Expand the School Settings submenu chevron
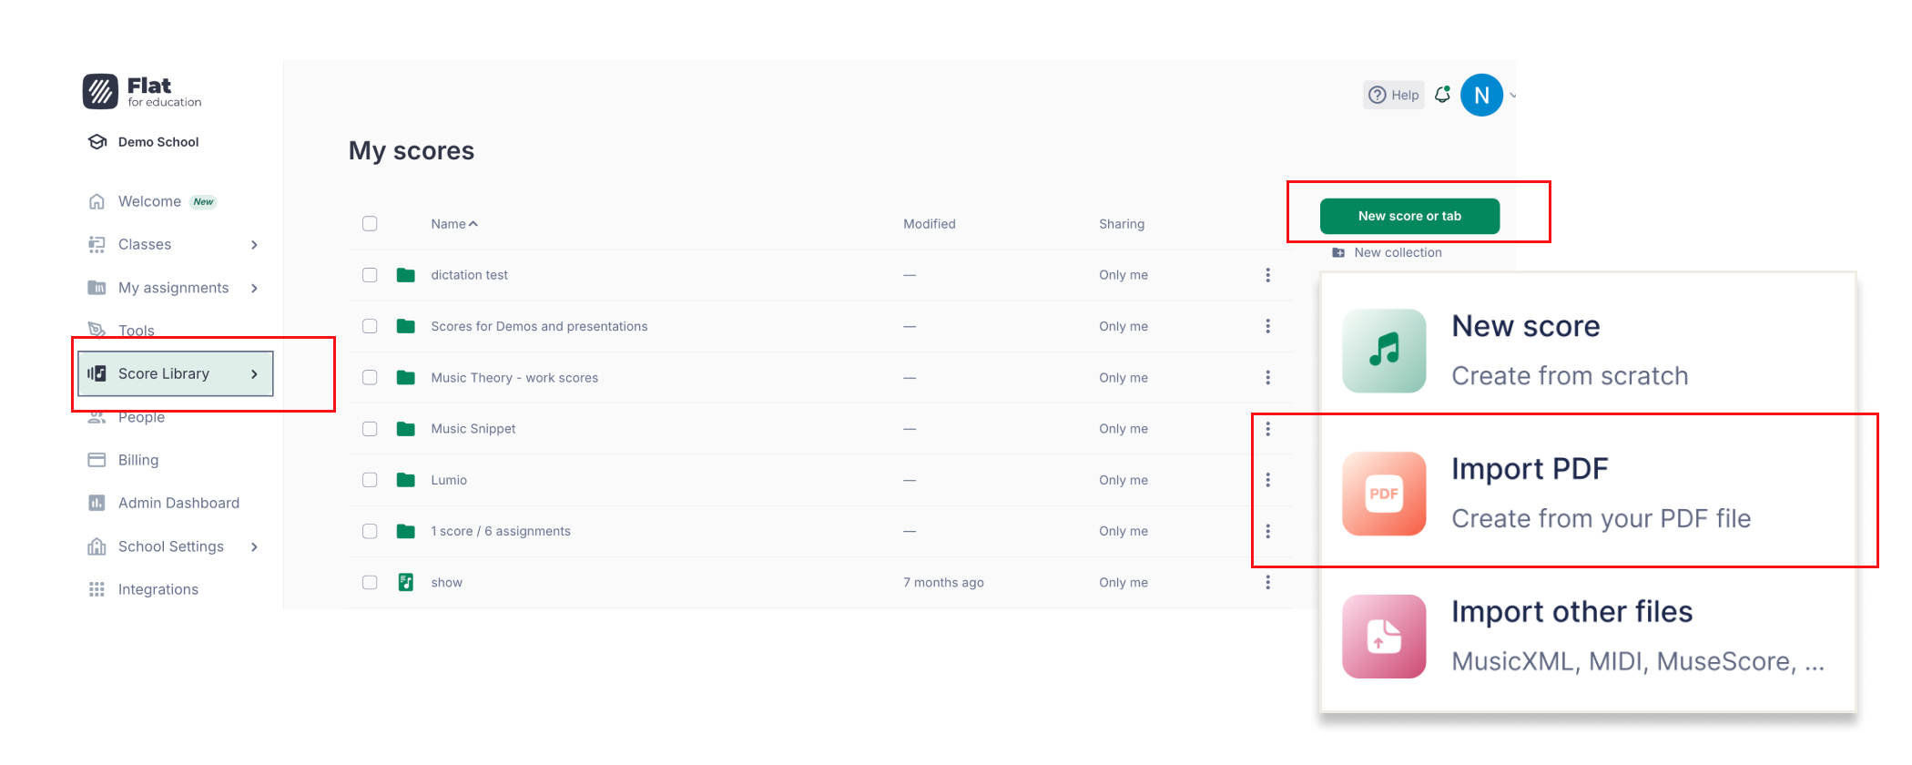 [254, 547]
